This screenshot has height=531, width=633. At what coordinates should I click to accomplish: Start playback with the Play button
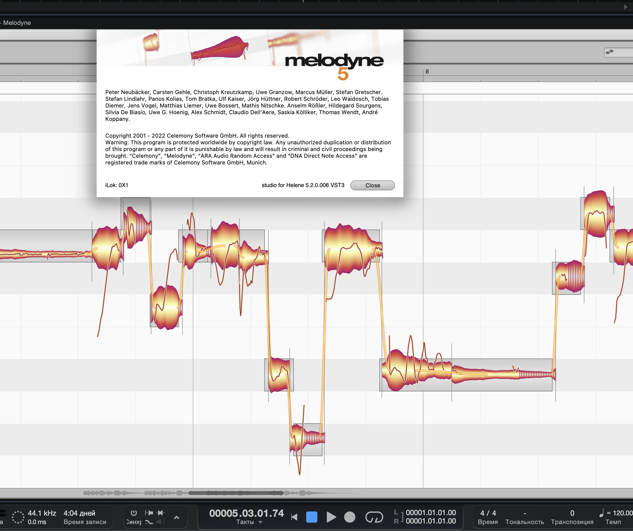click(x=331, y=517)
